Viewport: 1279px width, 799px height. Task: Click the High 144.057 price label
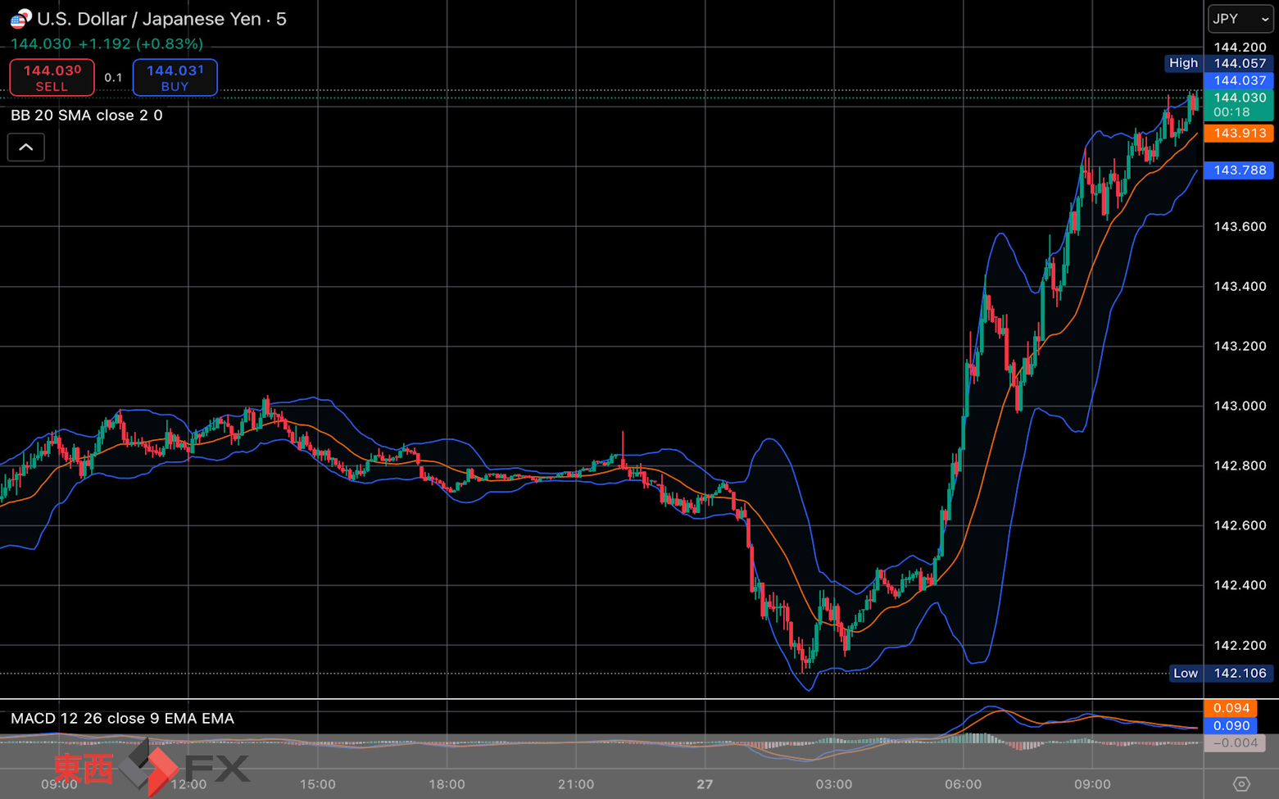point(1218,63)
